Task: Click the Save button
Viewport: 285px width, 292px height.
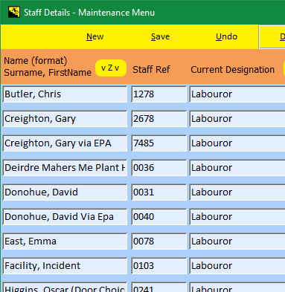Action: point(160,36)
